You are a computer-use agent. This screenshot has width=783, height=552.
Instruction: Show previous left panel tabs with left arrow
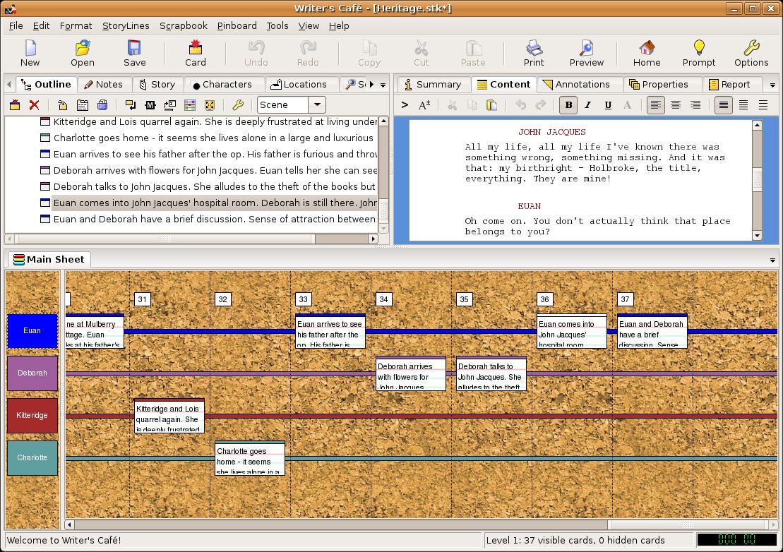coord(9,84)
